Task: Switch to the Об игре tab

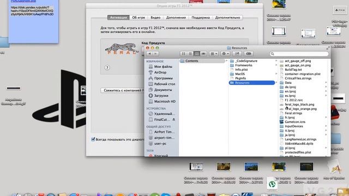Action: [x=139, y=17]
